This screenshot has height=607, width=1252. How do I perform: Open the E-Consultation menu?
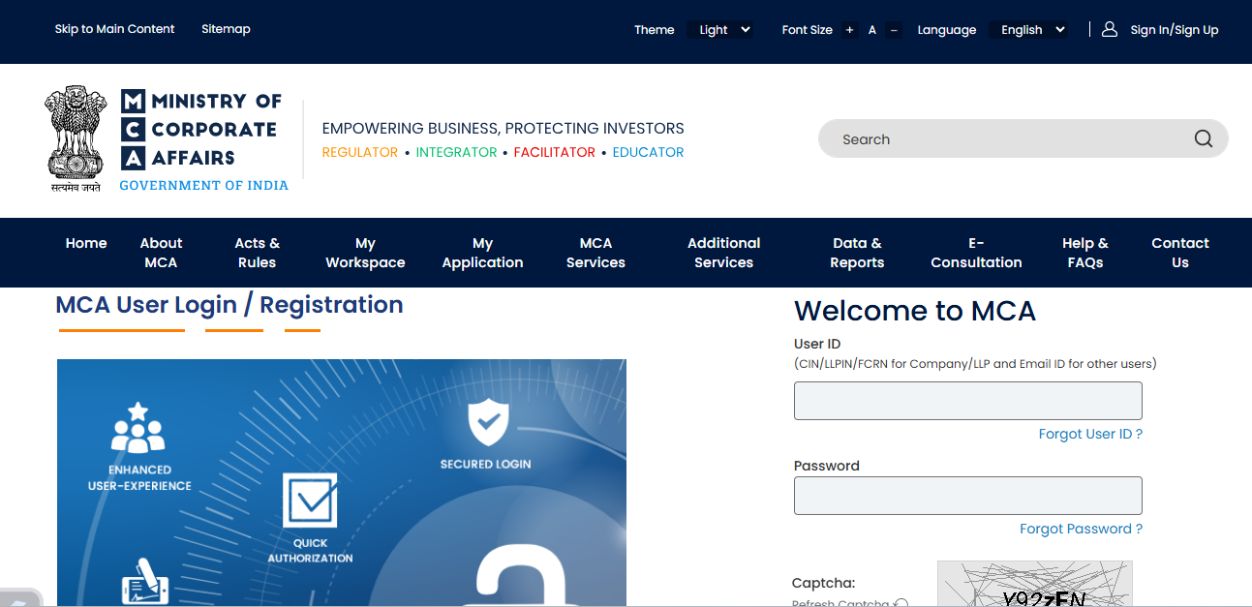[x=976, y=253]
